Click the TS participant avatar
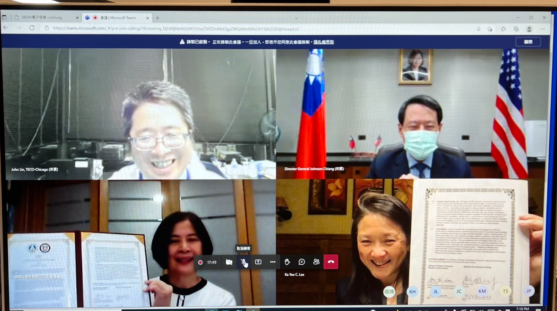 (x=505, y=291)
